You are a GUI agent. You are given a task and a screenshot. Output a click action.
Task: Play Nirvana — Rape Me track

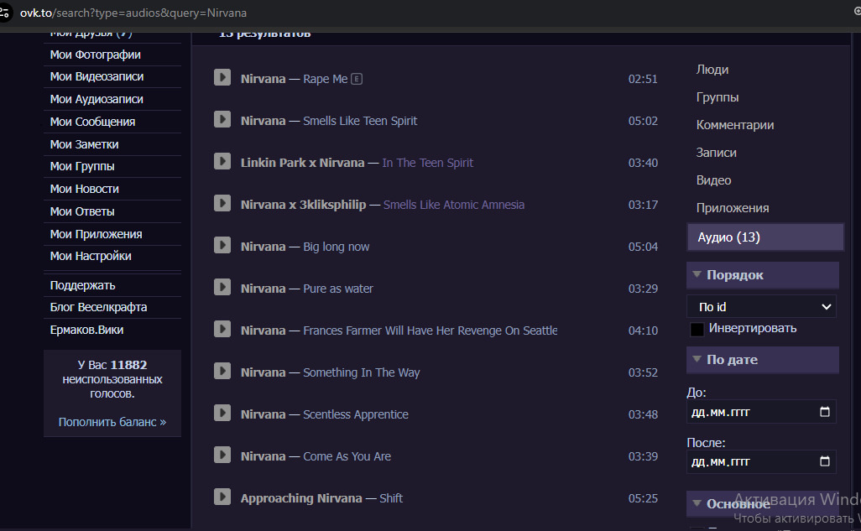tap(222, 77)
